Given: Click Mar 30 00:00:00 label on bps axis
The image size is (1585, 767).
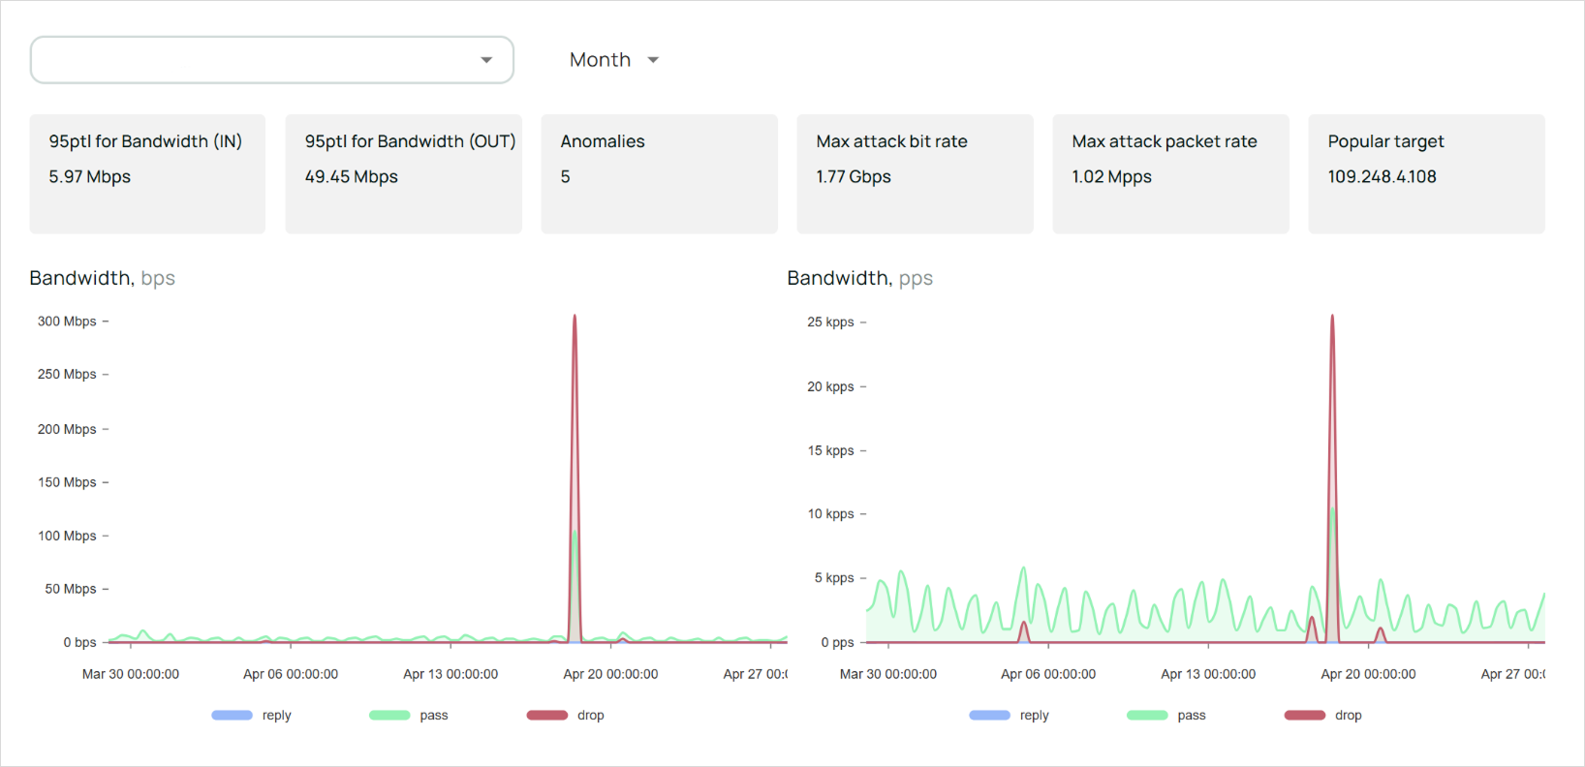Looking at the screenshot, I should coord(131,674).
